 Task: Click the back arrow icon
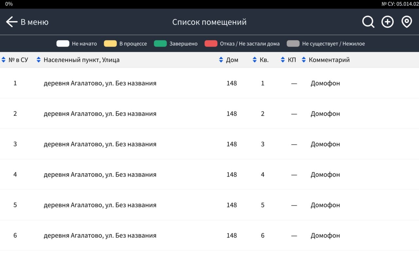point(11,22)
